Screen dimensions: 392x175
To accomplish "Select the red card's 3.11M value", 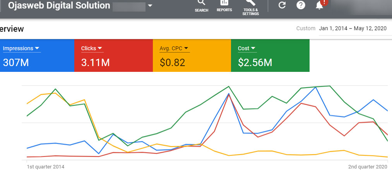I will tap(95, 62).
